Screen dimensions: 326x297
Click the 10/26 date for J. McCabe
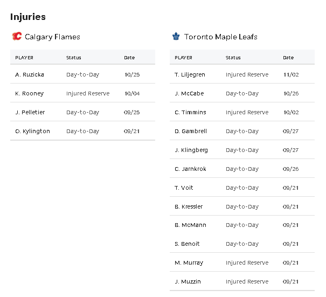point(291,94)
